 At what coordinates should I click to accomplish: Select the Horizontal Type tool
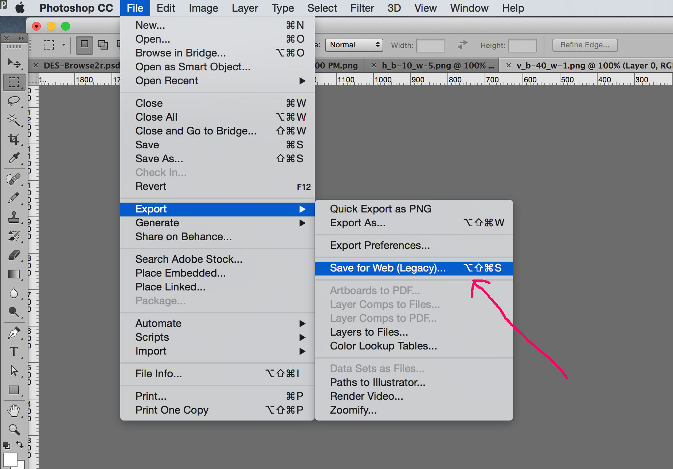point(13,352)
